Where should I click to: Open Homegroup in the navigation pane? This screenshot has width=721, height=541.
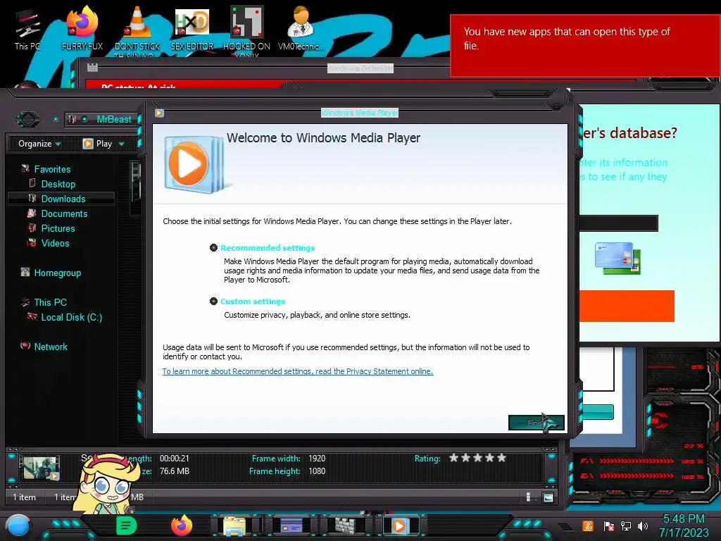click(57, 273)
